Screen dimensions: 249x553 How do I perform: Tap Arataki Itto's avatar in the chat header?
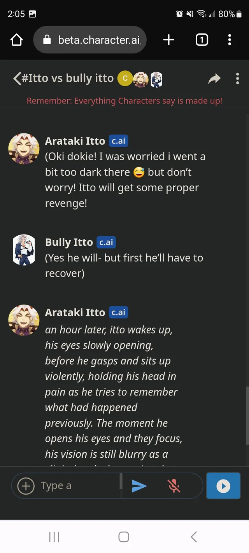141,79
